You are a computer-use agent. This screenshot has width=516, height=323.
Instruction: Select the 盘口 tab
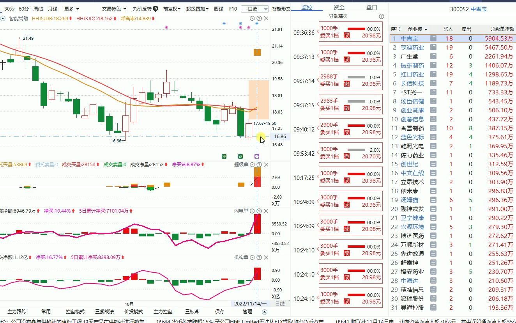coord(372,7)
